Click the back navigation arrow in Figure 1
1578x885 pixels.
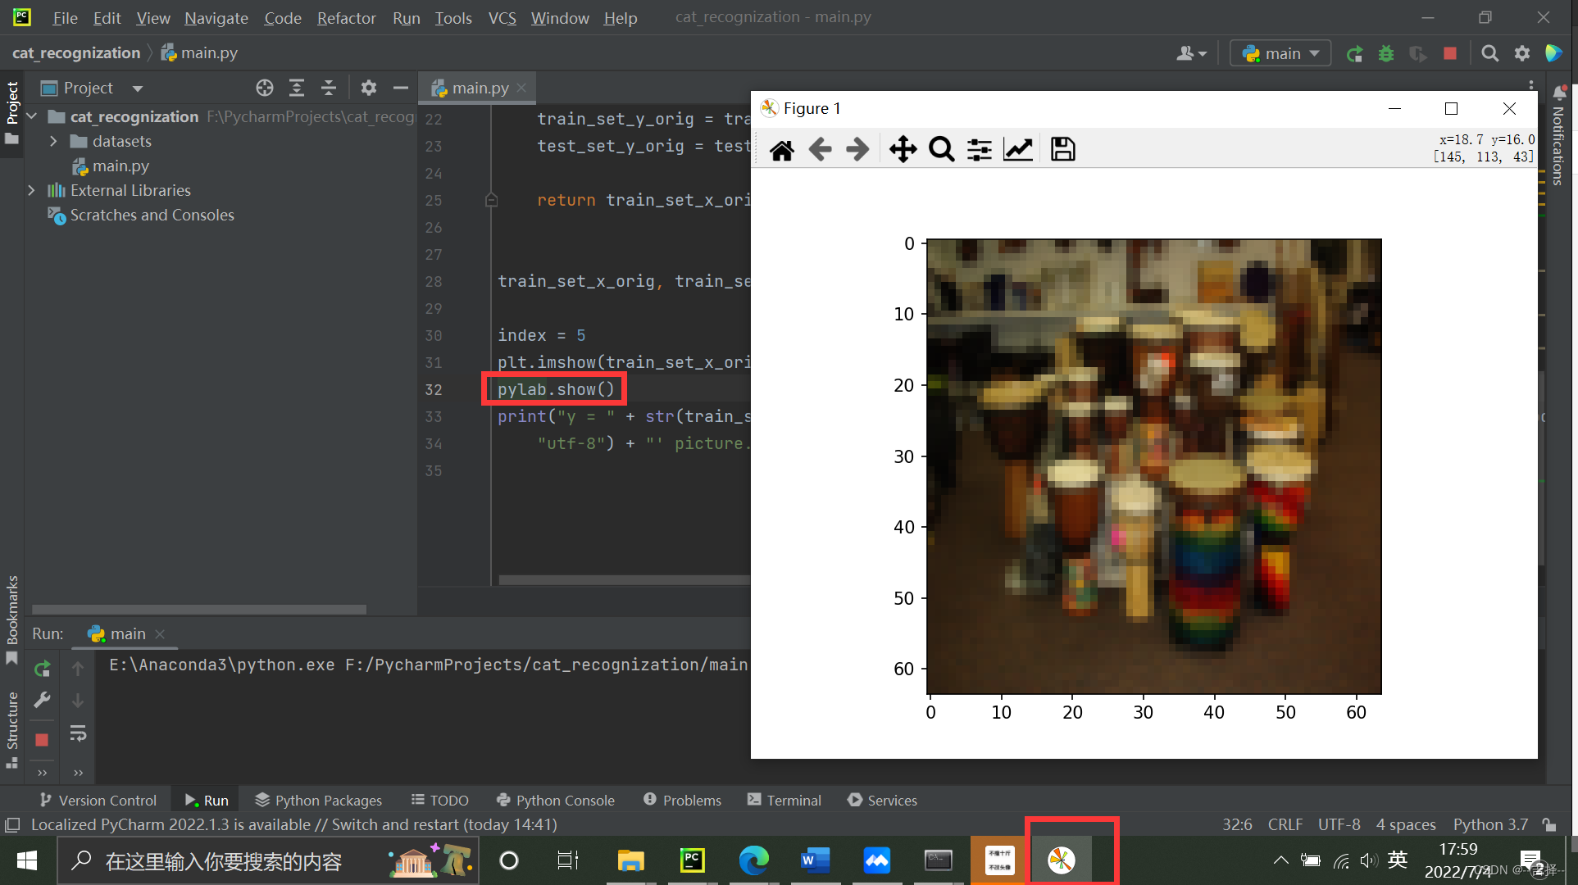[820, 148]
